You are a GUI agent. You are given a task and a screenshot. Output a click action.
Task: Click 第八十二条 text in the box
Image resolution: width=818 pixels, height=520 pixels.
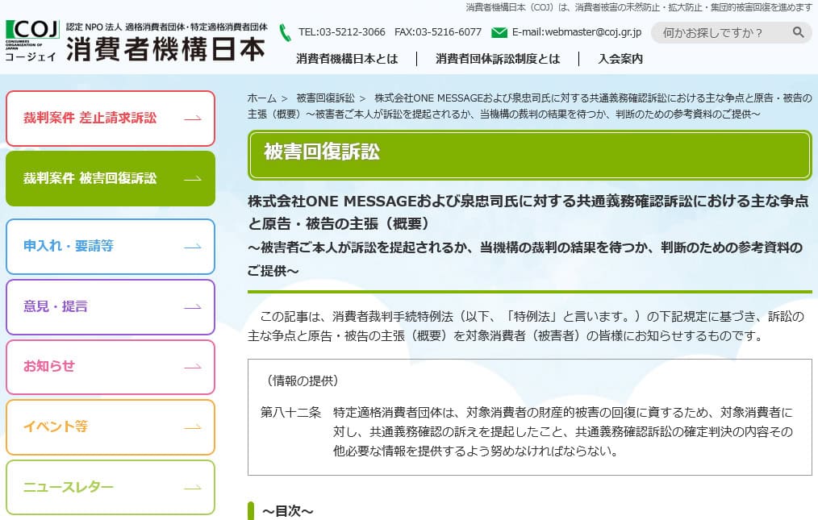290,413
